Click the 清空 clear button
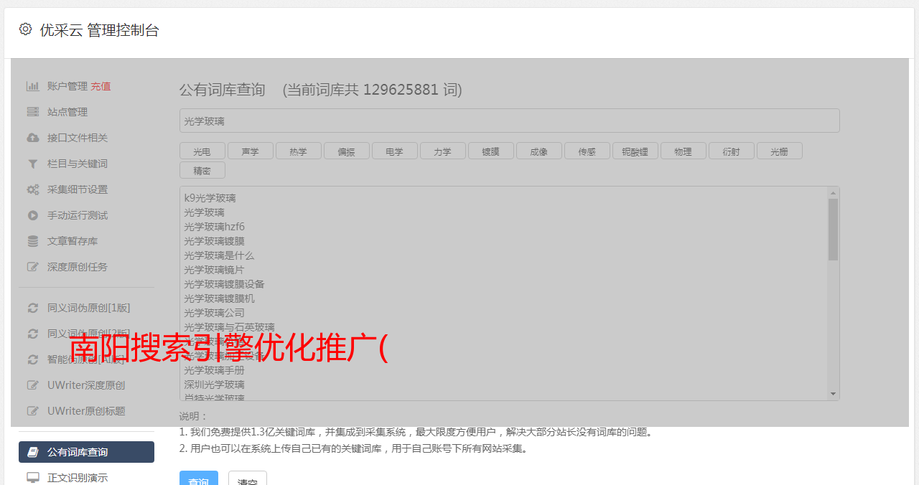Screen dimensions: 919x485 coord(248,478)
